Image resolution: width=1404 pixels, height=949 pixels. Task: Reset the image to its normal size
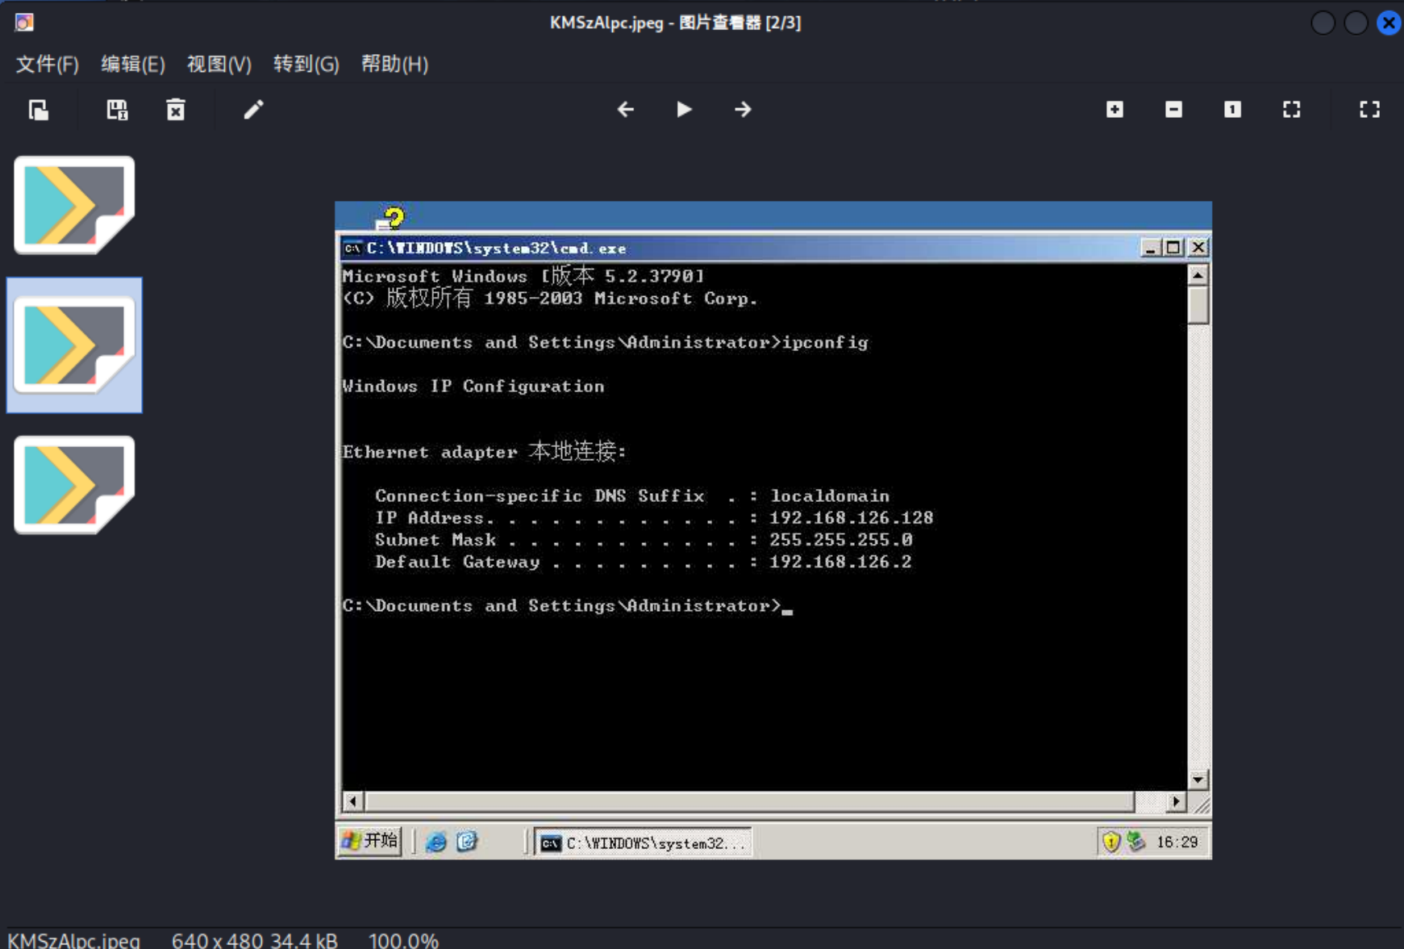[1232, 110]
